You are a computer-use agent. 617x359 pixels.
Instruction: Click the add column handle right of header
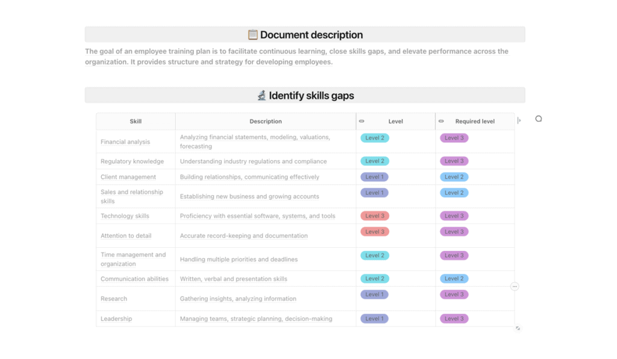pos(519,121)
